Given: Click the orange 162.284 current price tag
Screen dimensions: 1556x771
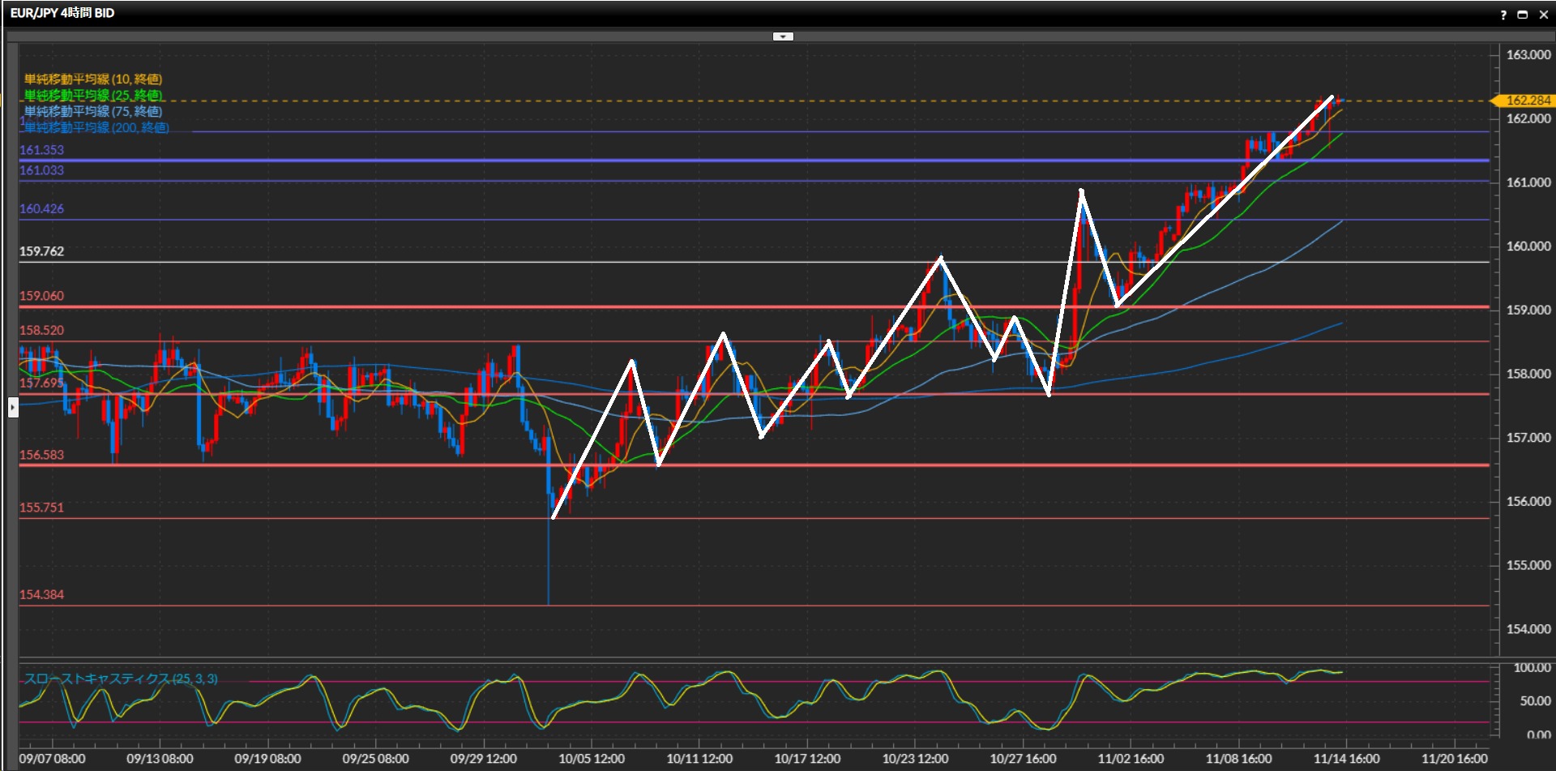Looking at the screenshot, I should pos(1527,101).
